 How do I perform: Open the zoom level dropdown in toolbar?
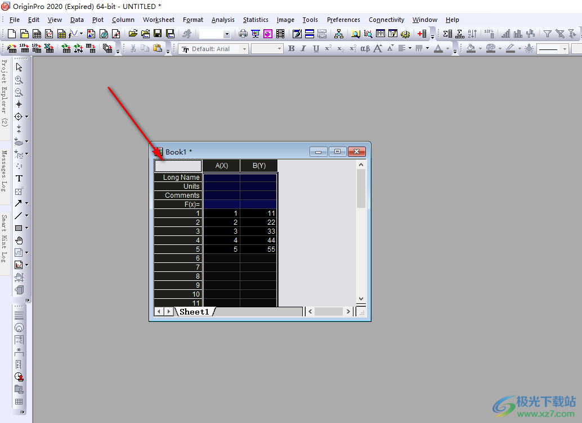click(227, 34)
